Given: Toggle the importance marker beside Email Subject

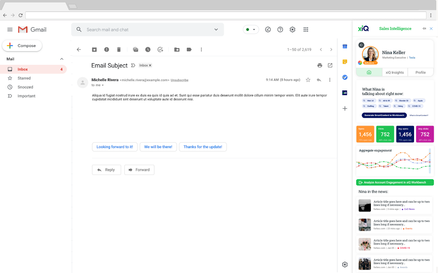Looking at the screenshot, I should point(133,65).
